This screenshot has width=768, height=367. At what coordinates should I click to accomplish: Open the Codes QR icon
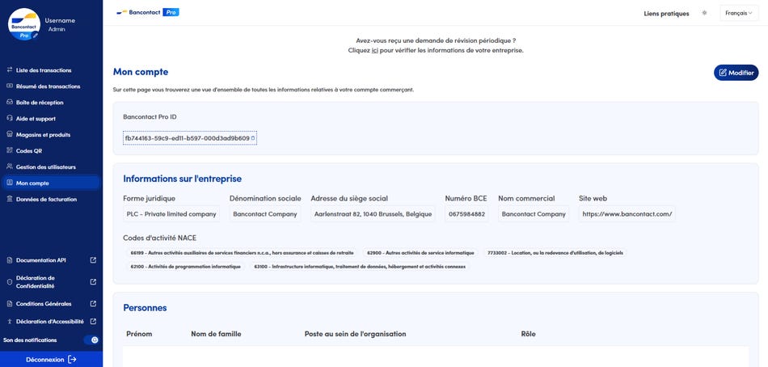pos(10,151)
